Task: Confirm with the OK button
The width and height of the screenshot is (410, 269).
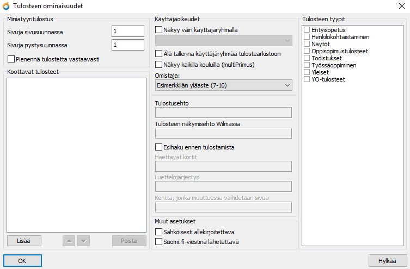Action: [x=22, y=261]
